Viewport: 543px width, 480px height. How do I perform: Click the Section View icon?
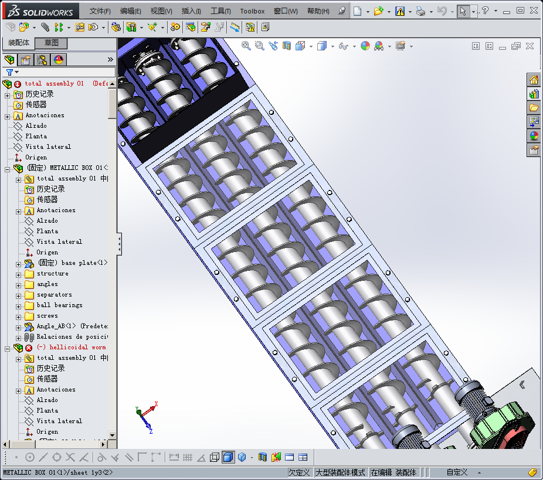(287, 46)
